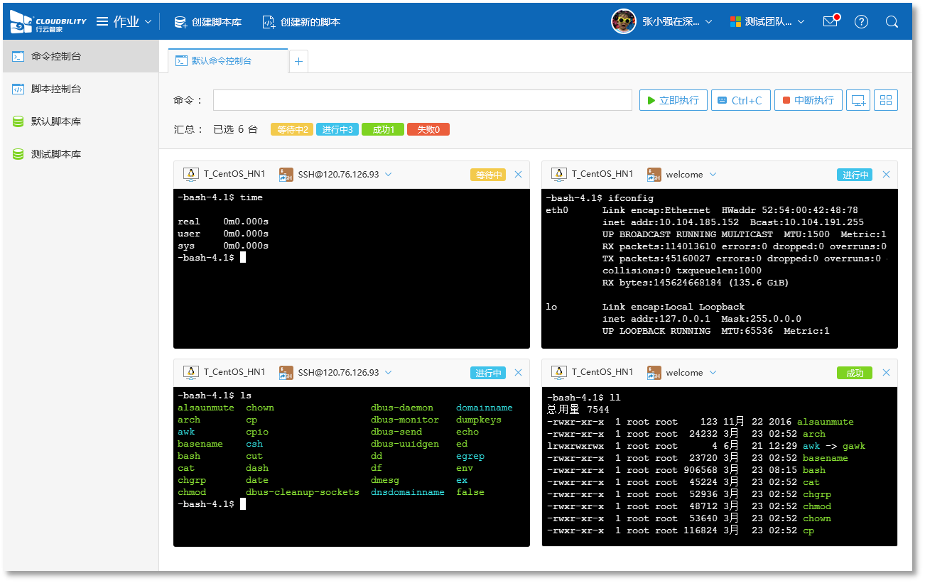The width and height of the screenshot is (925, 583).
Task: Add a new console tab
Action: click(x=298, y=62)
